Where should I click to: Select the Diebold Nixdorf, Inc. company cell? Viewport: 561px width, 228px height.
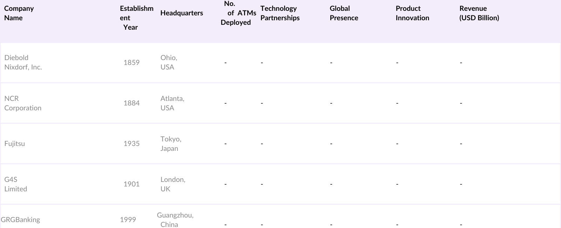(23, 62)
